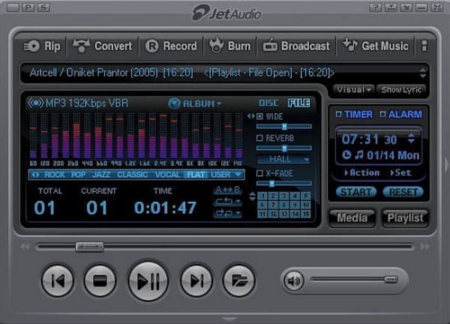Click the START timer button

coord(356,192)
